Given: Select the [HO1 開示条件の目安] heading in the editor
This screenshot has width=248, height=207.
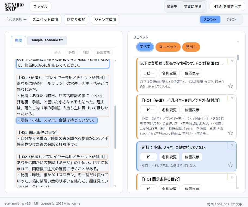Looking at the screenshot, I should (x=38, y=132).
